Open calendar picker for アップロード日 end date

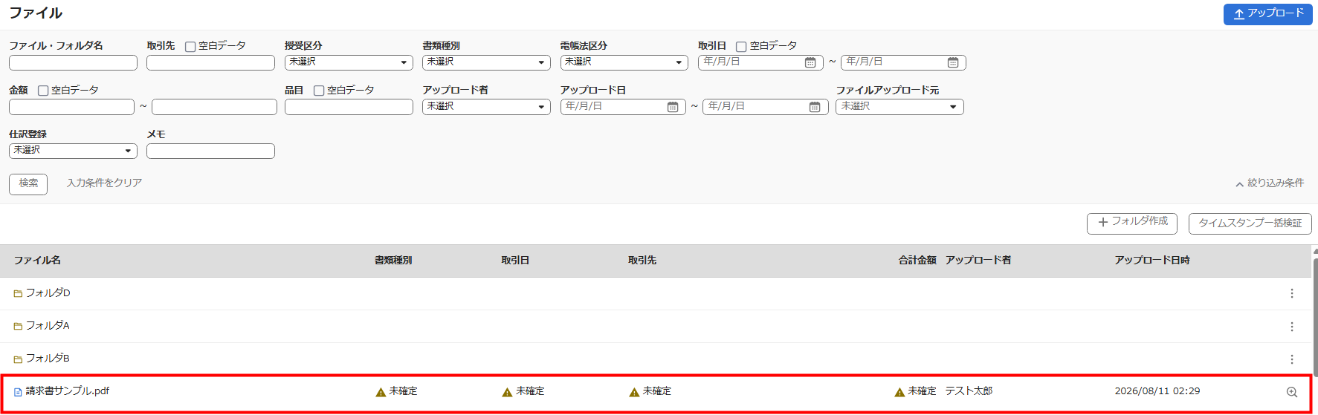click(815, 107)
